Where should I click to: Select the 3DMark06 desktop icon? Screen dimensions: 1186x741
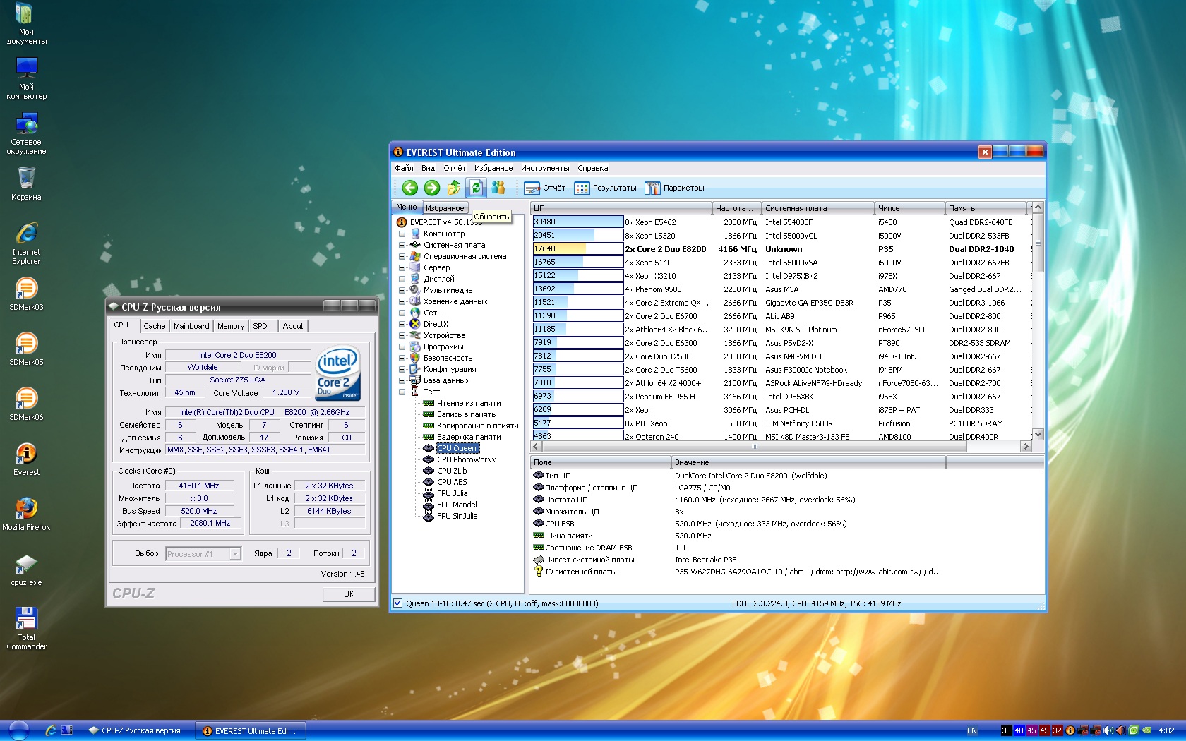pyautogui.click(x=26, y=404)
